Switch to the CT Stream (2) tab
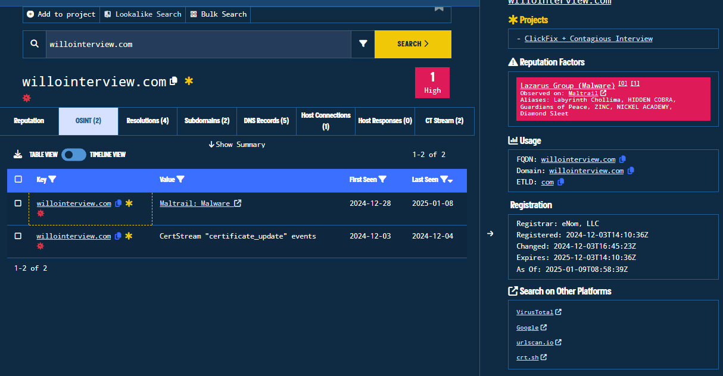This screenshot has height=376, width=723. [444, 121]
